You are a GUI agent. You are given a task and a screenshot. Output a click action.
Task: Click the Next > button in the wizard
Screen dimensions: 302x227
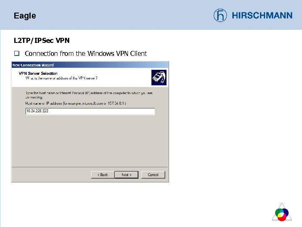(x=126, y=175)
